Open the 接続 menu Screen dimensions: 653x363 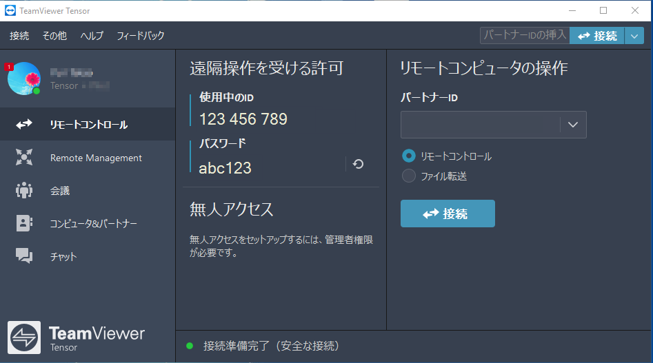pos(19,36)
